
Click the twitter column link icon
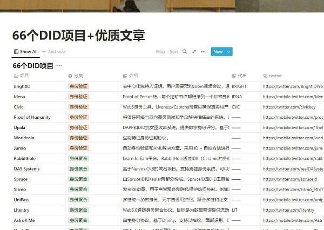pos(265,76)
